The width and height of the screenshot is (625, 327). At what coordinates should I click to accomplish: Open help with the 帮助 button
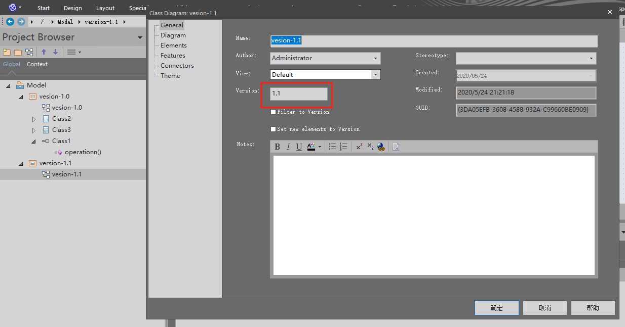pos(593,308)
